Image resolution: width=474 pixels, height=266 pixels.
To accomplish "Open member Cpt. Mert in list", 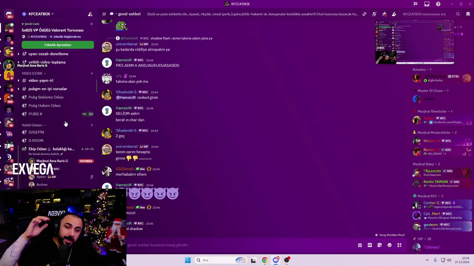I will click(x=442, y=215).
